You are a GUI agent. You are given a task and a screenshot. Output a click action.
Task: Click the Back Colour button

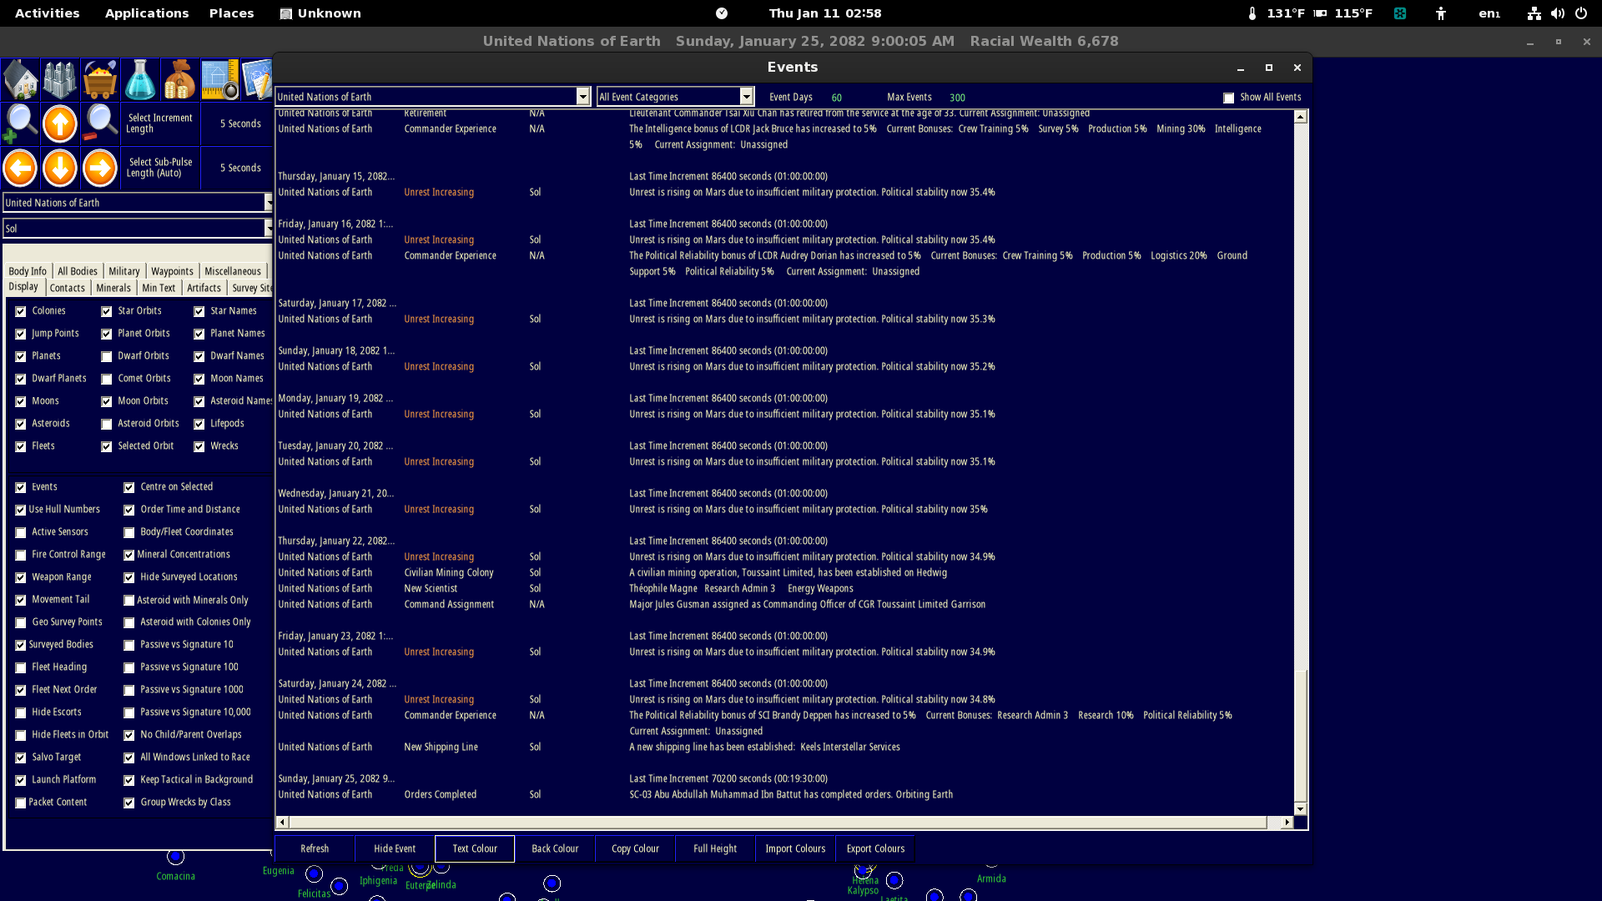click(555, 848)
